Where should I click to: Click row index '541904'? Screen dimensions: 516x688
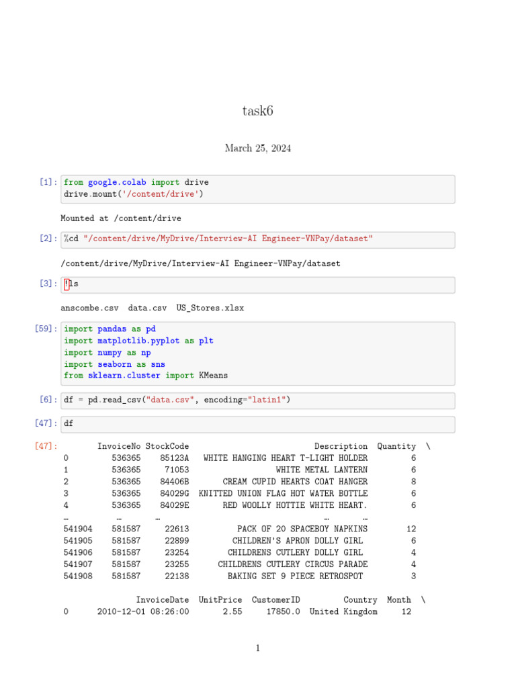78,529
